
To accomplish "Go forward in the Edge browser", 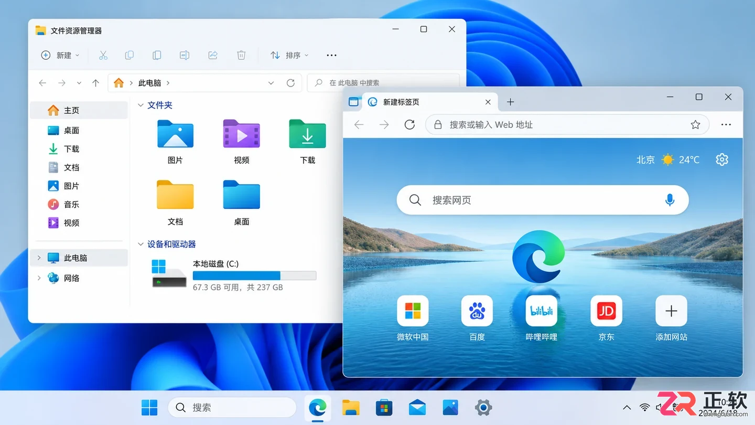I will point(384,124).
